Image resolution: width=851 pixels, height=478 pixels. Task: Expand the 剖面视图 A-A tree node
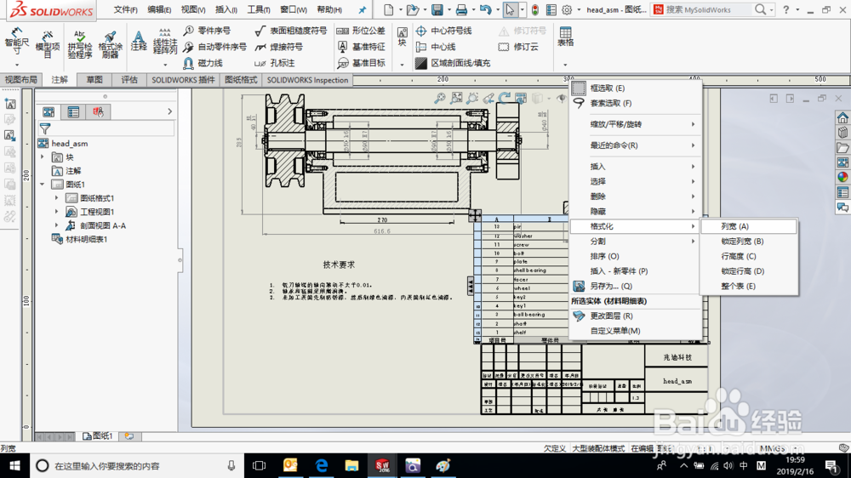click(x=56, y=225)
